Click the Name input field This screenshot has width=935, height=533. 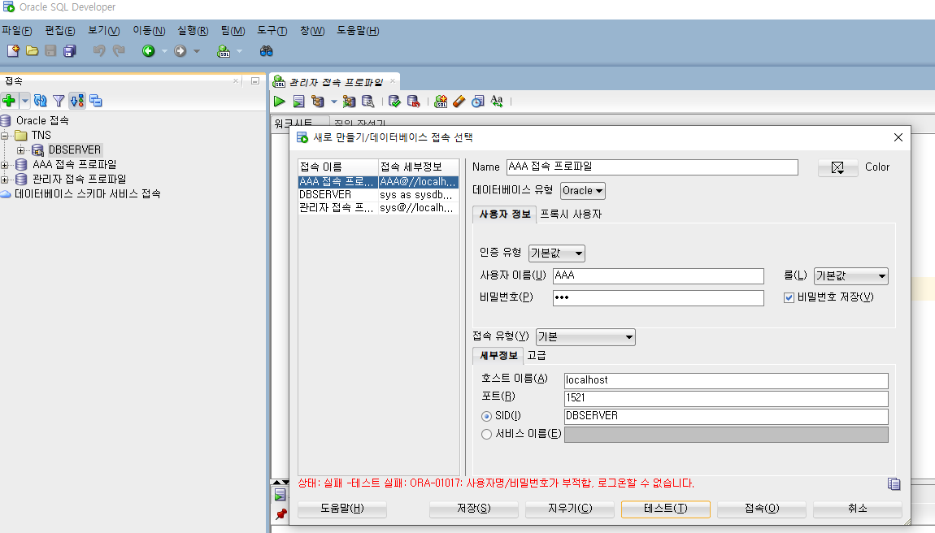click(652, 167)
